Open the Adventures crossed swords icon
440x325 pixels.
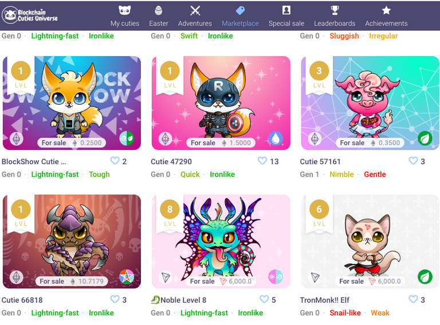coord(195,11)
